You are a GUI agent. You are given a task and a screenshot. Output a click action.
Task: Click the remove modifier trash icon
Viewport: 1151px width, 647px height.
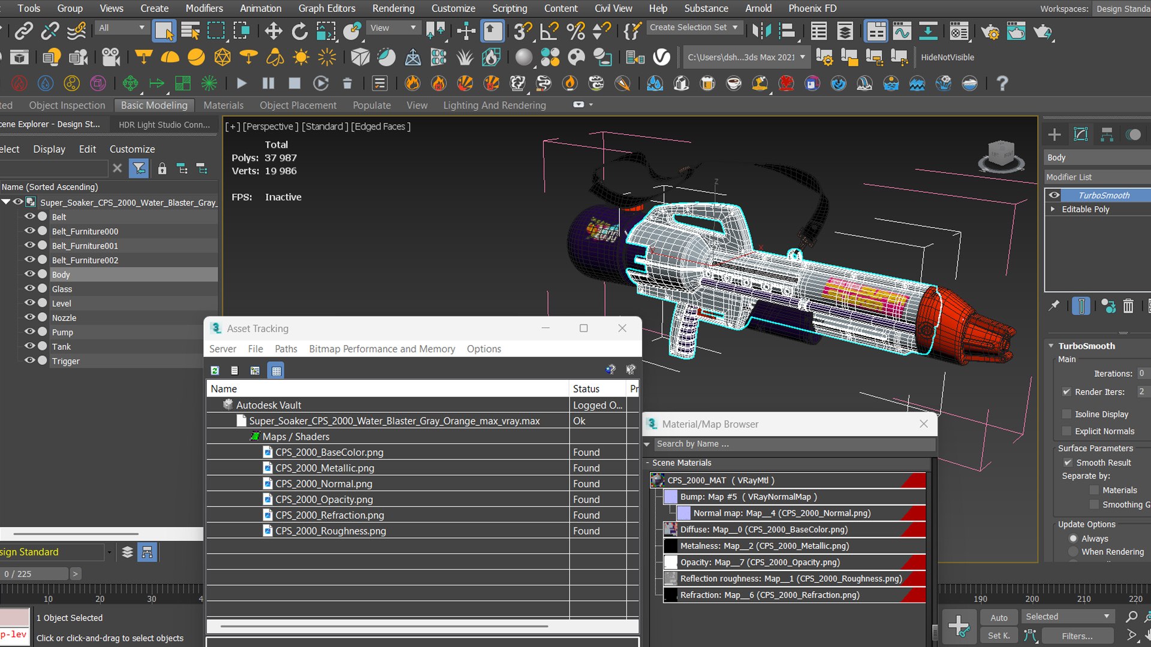(x=1128, y=306)
